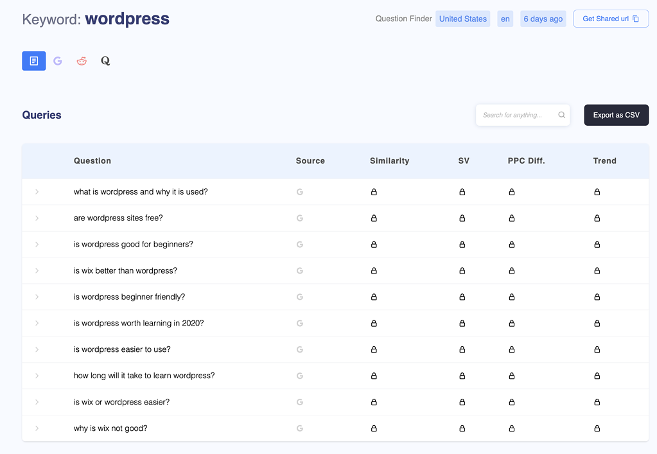Click Trend lock for 'how long will it take to learn wordpress?'
The image size is (657, 454).
click(x=597, y=376)
